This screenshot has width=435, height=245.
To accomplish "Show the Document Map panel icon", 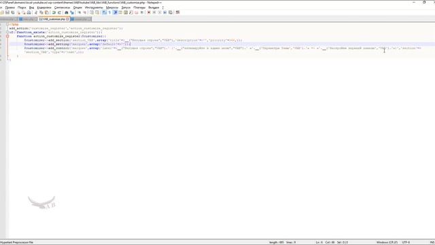I will click(126, 12).
